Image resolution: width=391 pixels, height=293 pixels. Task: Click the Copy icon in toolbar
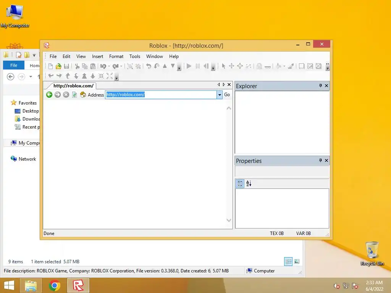click(x=85, y=66)
